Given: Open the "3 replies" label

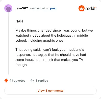Looking at the screenshot, I should pyautogui.click(x=42, y=81).
